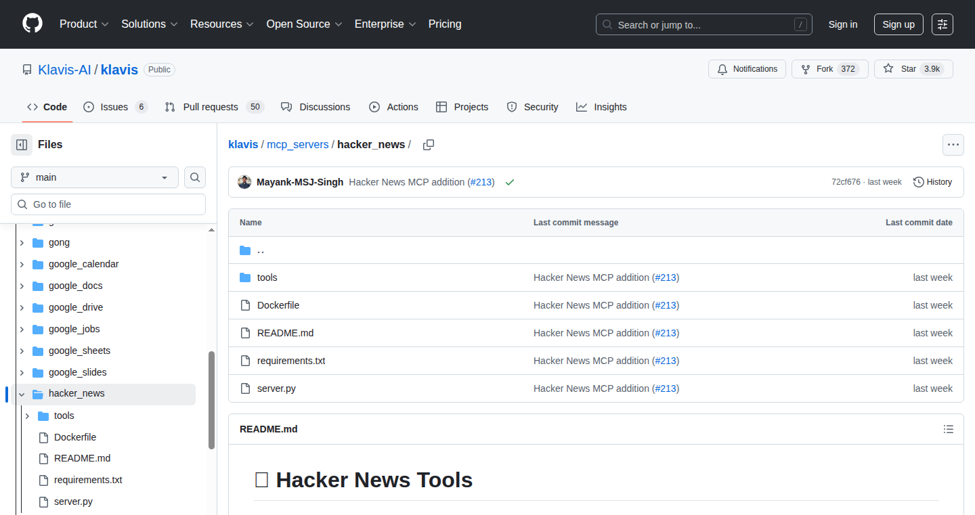Expand the google_drive folder in tree
The height and width of the screenshot is (515, 975).
tap(22, 307)
